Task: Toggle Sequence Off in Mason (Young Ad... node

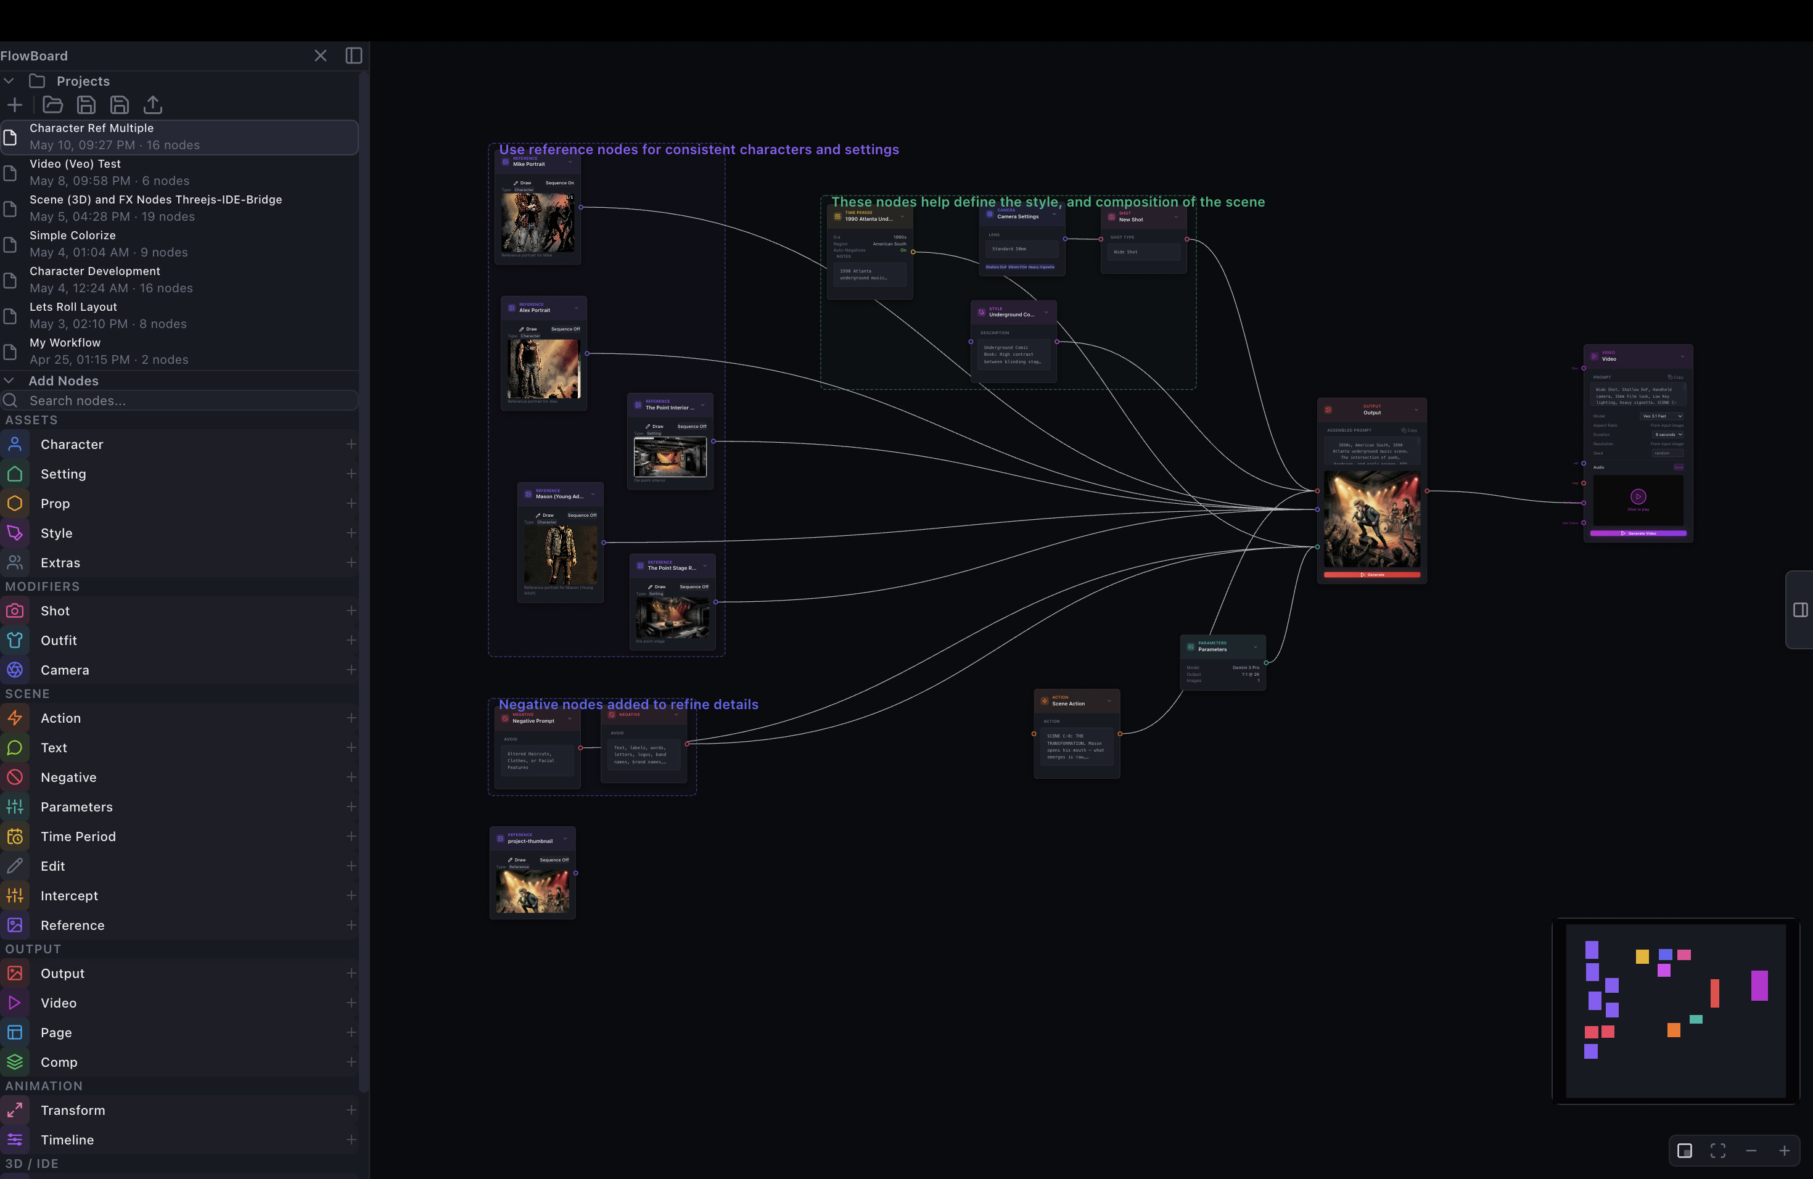Action: coord(582,516)
